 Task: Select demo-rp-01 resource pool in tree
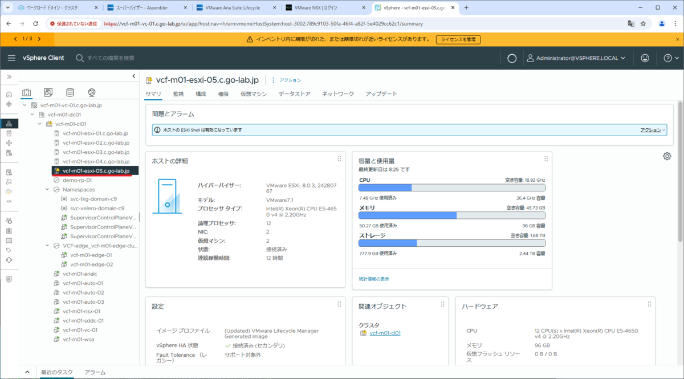click(77, 180)
